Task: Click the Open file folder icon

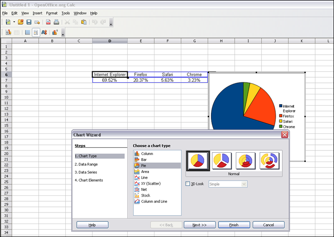Action: point(21,22)
